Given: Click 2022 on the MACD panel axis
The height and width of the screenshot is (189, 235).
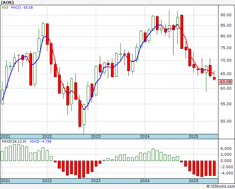Looking at the screenshot, I should pos(47,181).
